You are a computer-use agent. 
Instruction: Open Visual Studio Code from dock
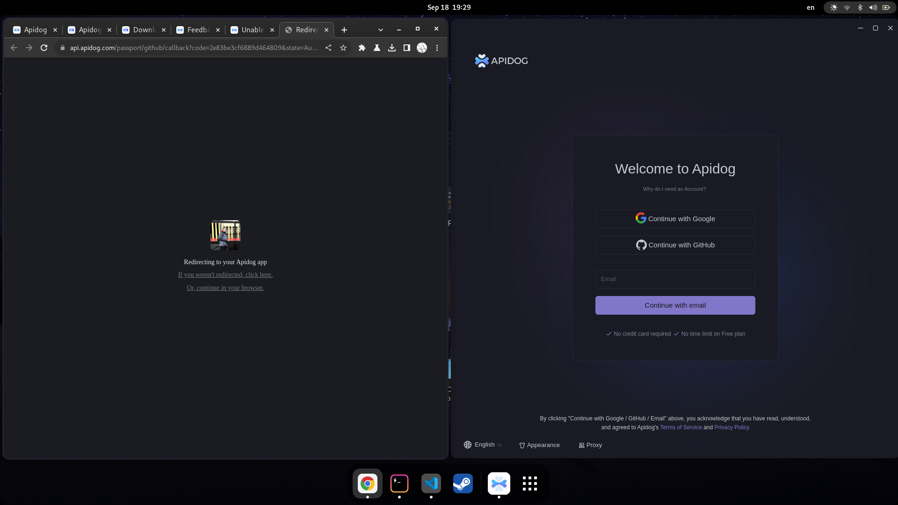click(431, 483)
